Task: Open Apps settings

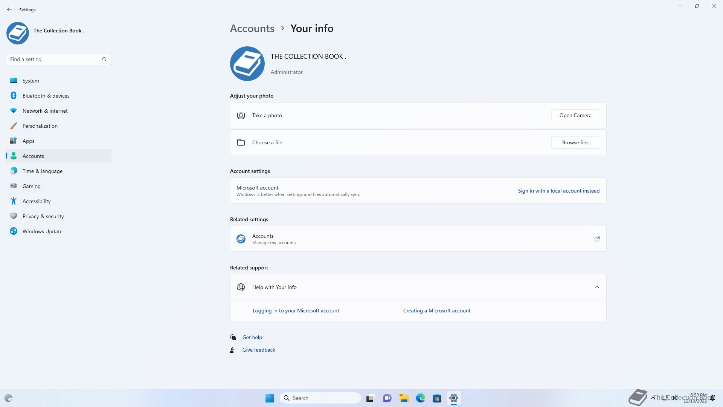Action: [58, 141]
